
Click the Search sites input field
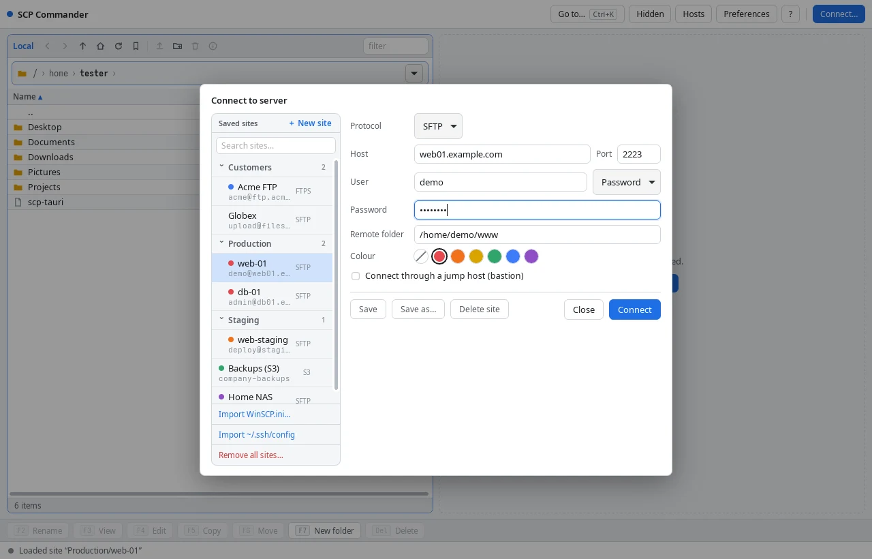click(276, 146)
